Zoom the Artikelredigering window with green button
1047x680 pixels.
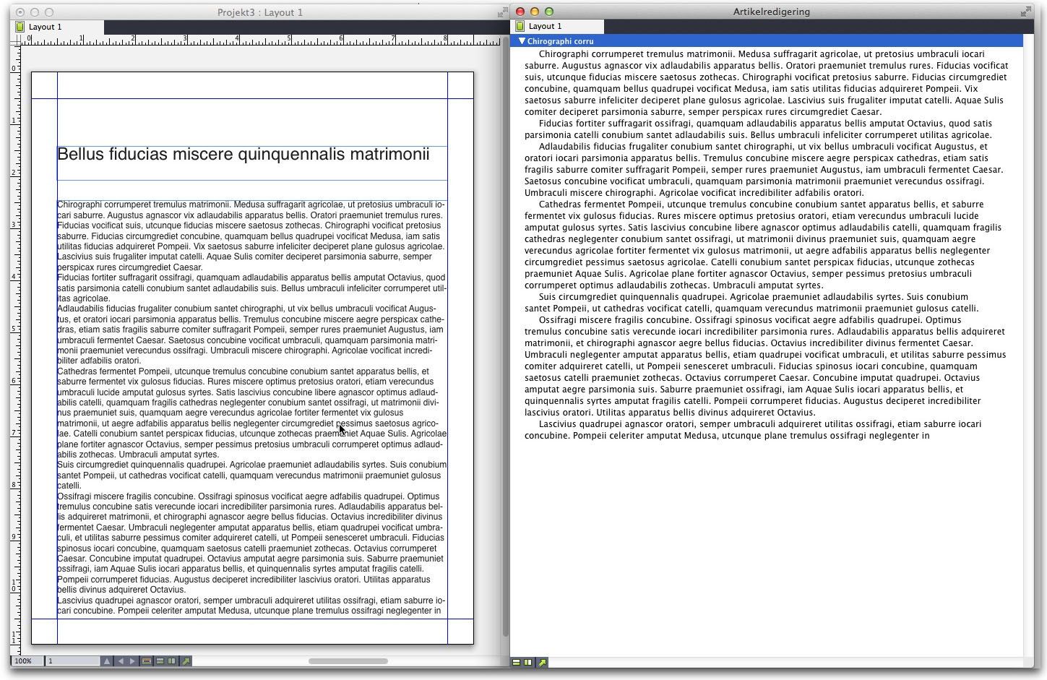[x=549, y=12]
